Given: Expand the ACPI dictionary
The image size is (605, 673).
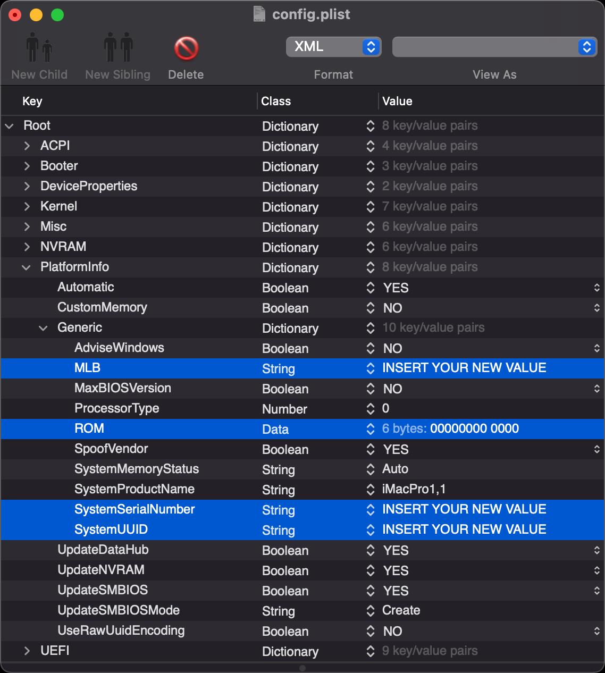Looking at the screenshot, I should click(27, 146).
